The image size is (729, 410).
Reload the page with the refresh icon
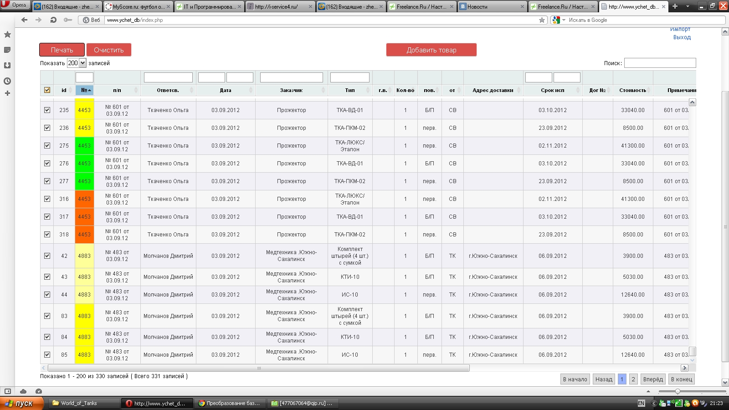click(53, 20)
